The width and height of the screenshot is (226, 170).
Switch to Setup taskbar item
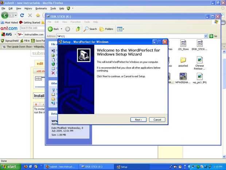132,167
